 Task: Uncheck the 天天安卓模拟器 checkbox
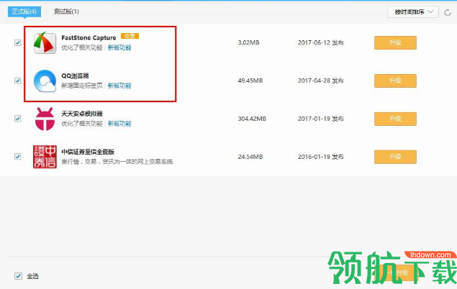click(17, 119)
